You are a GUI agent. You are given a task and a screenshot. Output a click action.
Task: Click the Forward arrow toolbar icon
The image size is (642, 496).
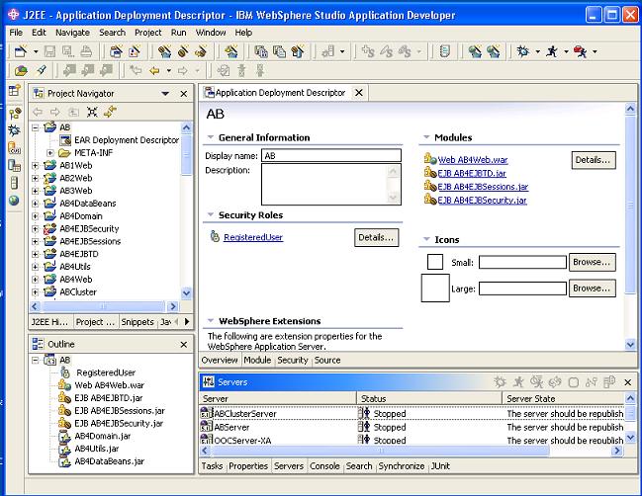coord(183,71)
